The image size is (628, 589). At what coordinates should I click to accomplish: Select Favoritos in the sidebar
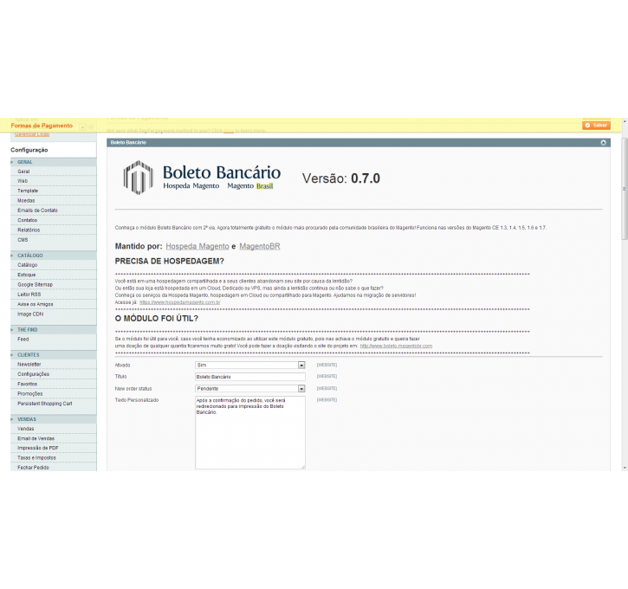[53, 384]
